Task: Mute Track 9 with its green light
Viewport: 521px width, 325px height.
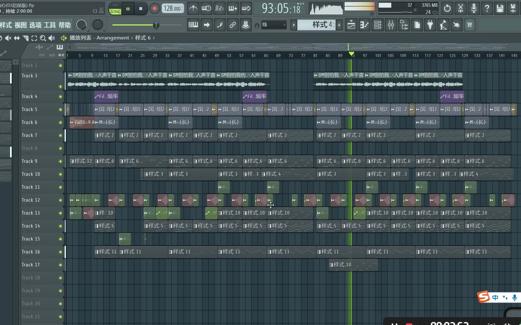Action: click(x=60, y=161)
